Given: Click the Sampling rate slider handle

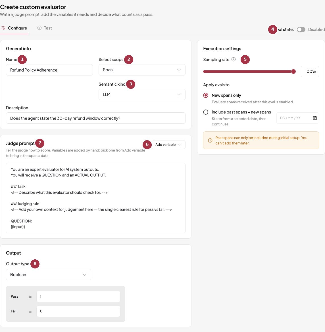Looking at the screenshot, I should point(293,72).
